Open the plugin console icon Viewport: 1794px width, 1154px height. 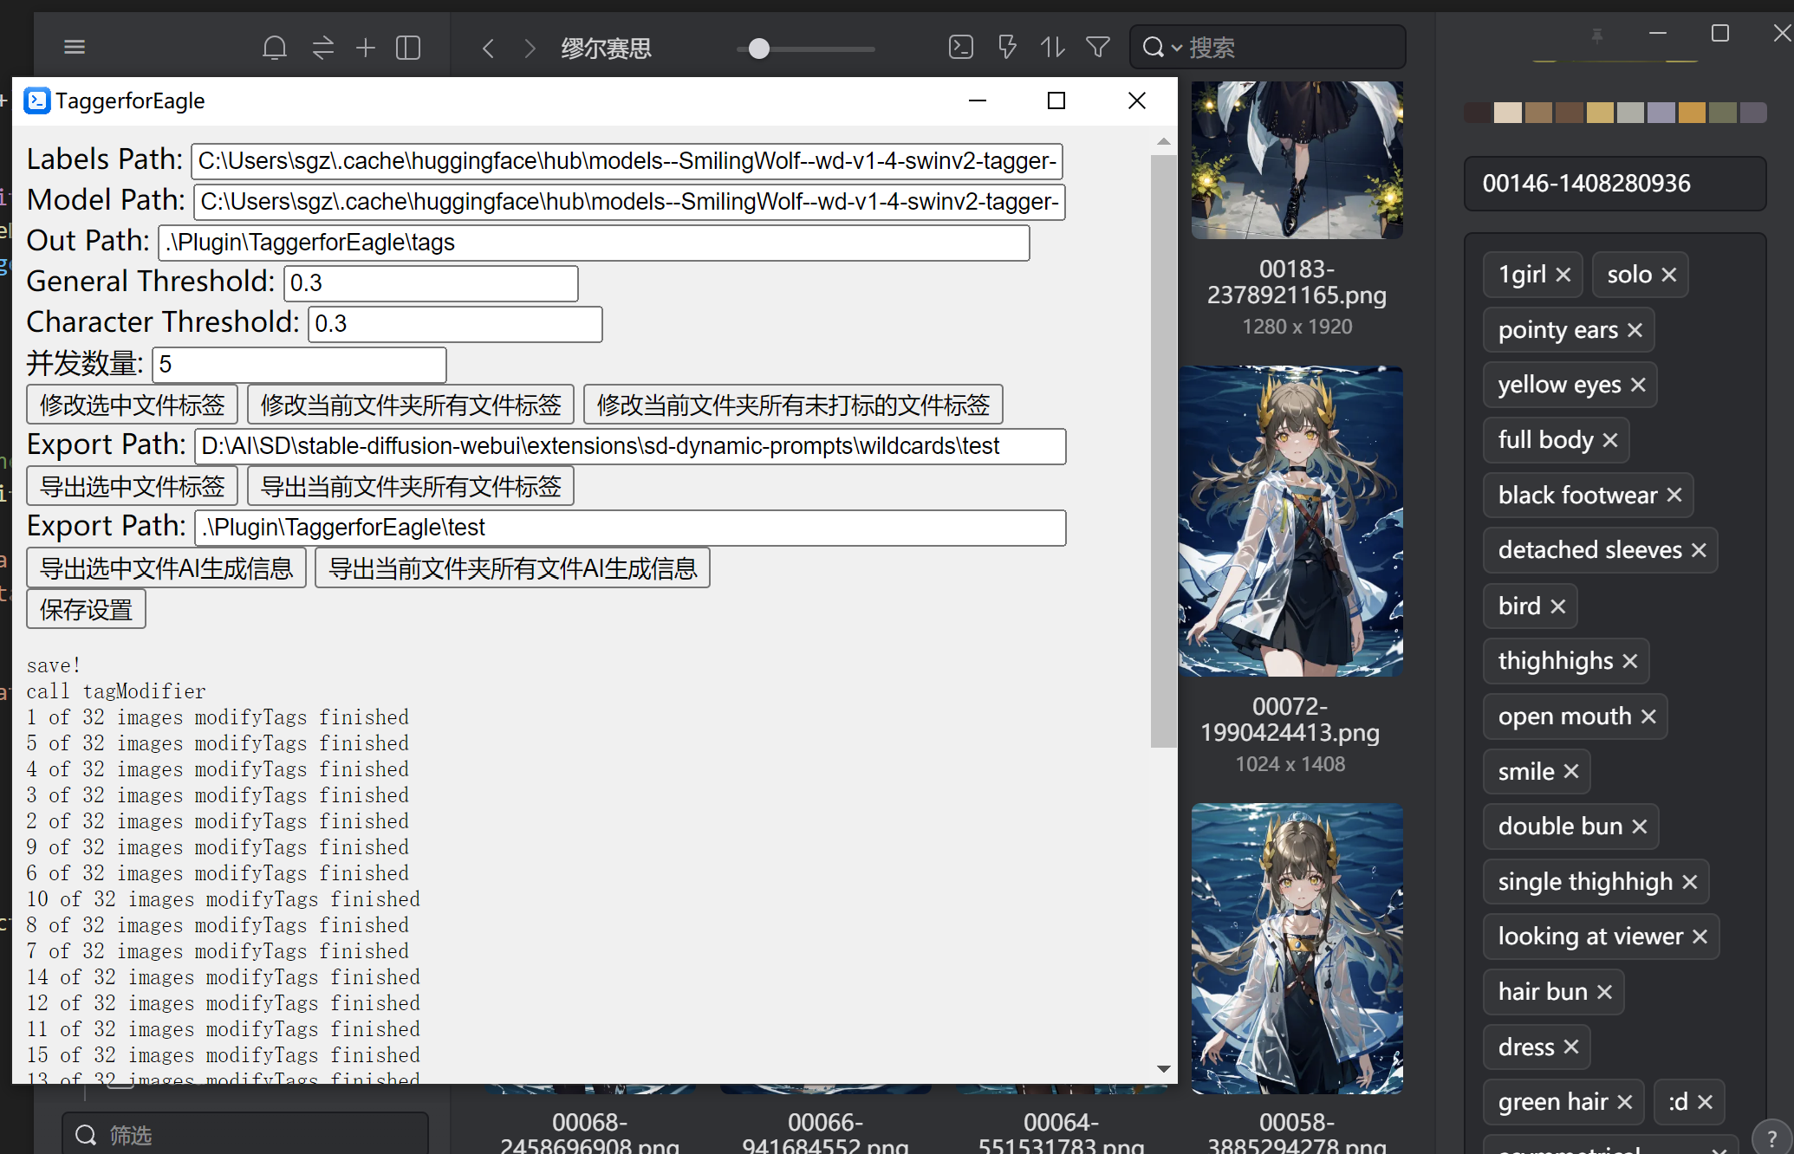(x=960, y=47)
